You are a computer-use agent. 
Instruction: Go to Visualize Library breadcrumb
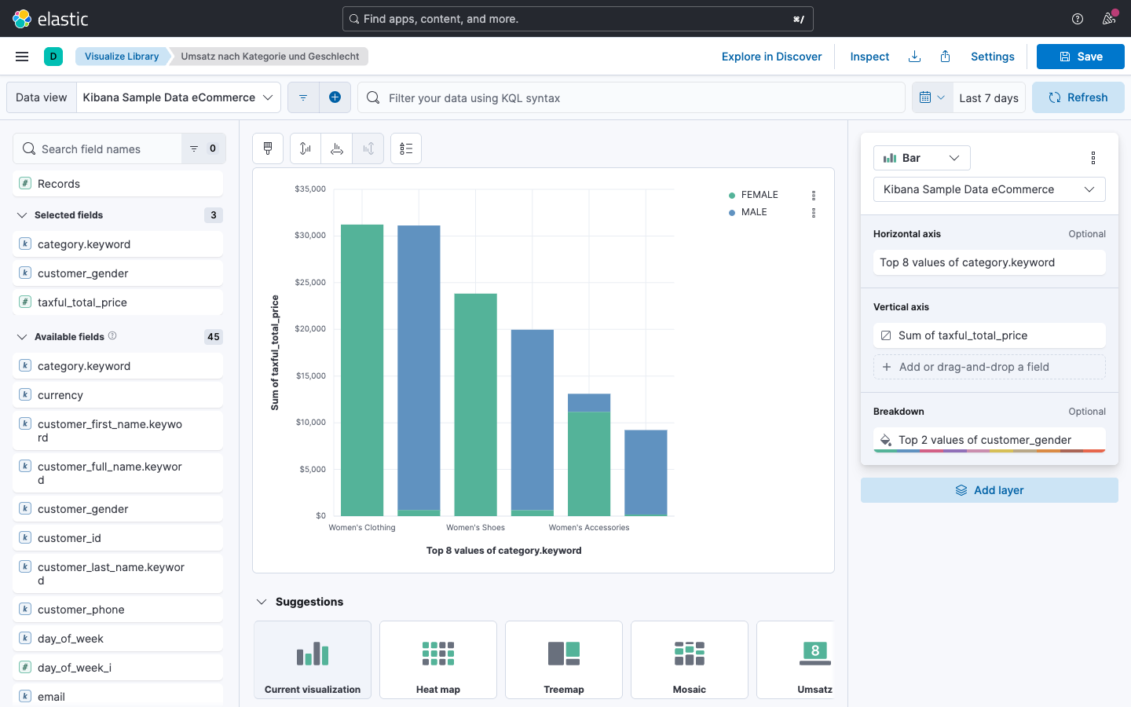coord(122,57)
